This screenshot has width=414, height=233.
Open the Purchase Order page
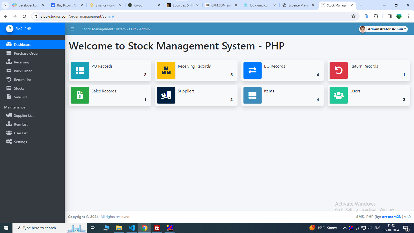32,53
